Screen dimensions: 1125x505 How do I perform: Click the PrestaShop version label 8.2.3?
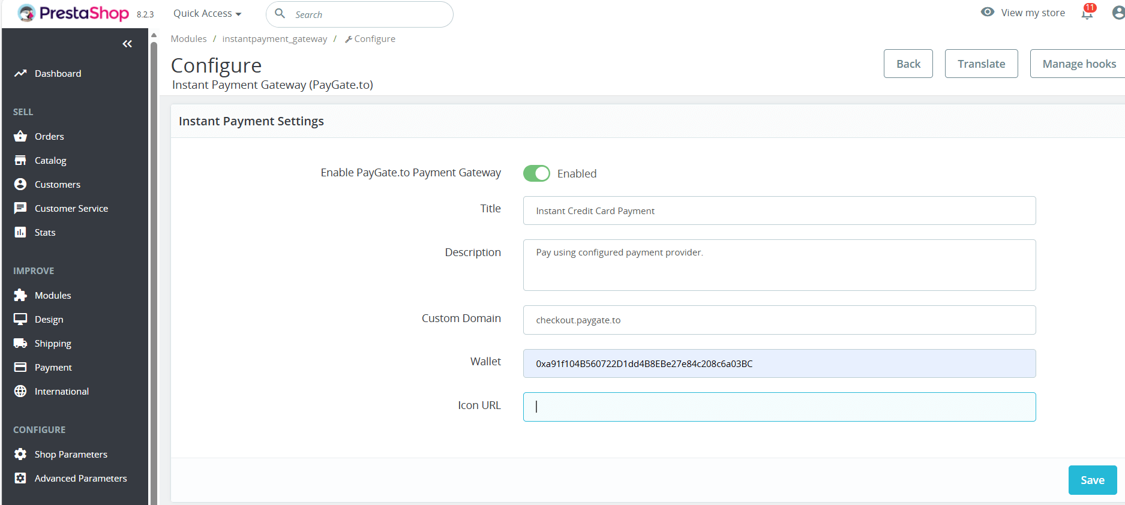[145, 14]
